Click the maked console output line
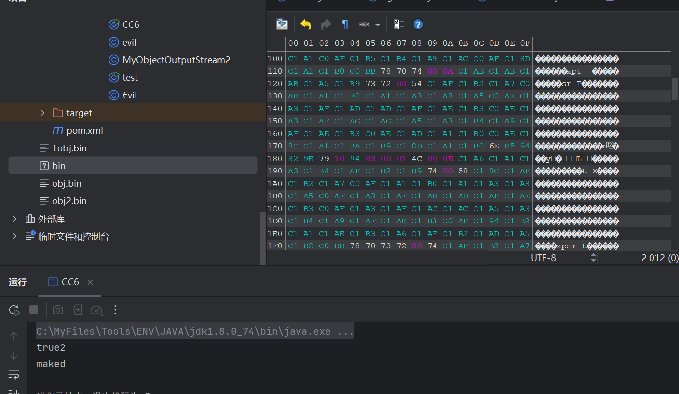 pyautogui.click(x=51, y=364)
